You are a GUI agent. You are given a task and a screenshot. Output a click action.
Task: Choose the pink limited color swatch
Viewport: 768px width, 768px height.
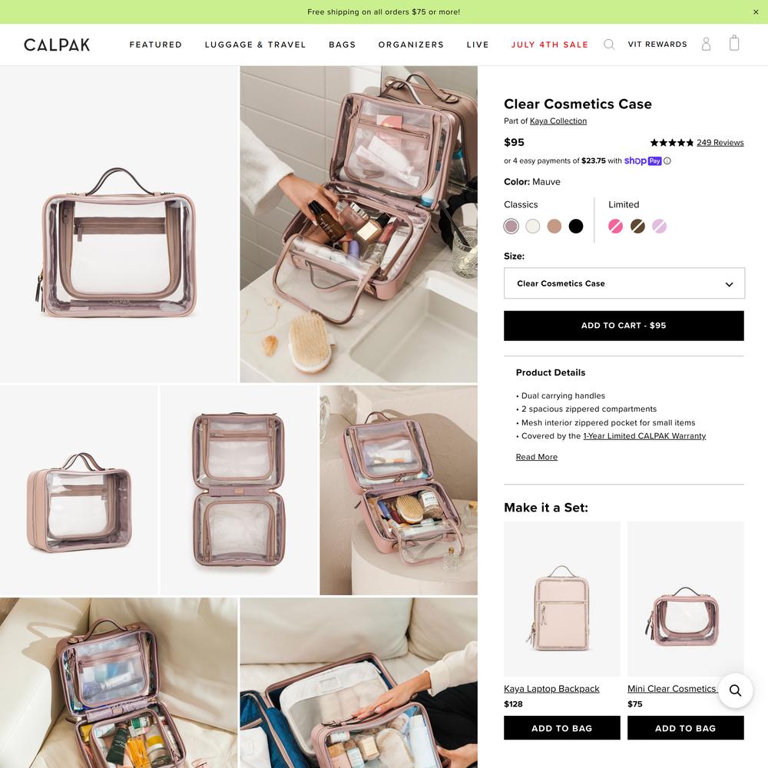click(616, 227)
